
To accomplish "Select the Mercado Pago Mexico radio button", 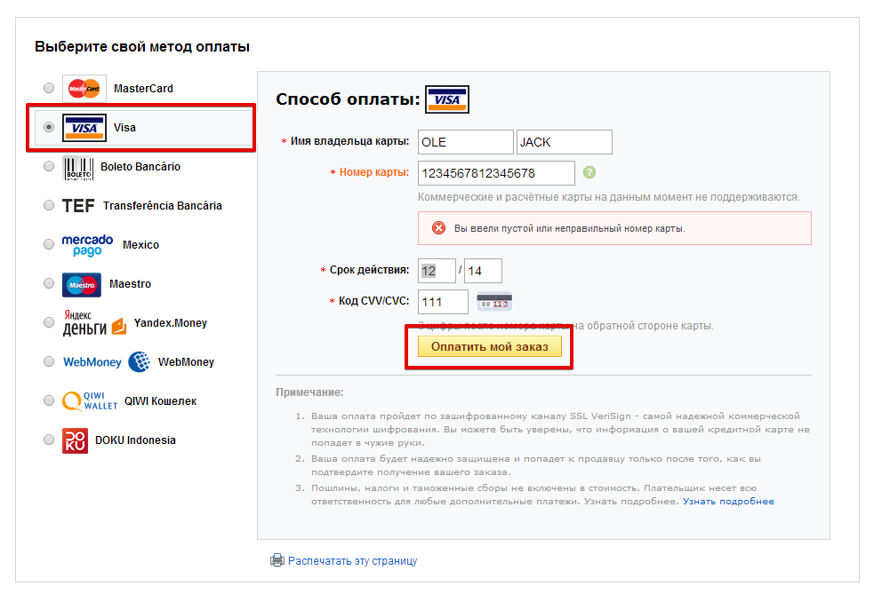I will (49, 244).
